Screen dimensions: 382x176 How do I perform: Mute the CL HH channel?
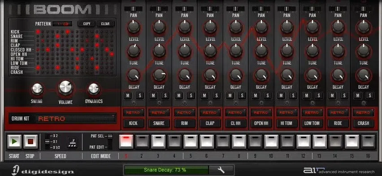click(230, 96)
